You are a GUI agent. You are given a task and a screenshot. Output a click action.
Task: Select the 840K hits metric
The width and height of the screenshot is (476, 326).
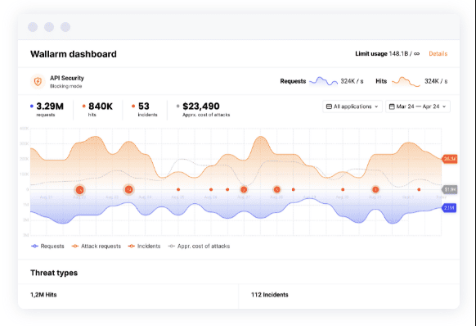click(x=97, y=110)
